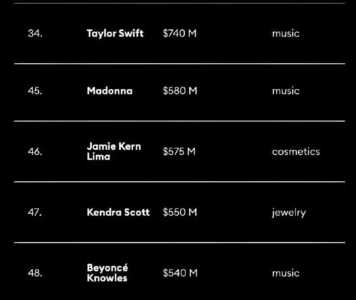The height and width of the screenshot is (300, 356).
Task: Click music category in Madonna row
Action: (286, 91)
